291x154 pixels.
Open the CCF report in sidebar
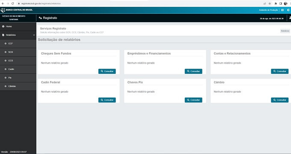coord(18,44)
